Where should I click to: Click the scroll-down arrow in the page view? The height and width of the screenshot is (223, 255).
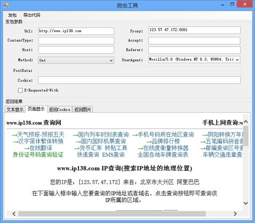[x=246, y=203]
